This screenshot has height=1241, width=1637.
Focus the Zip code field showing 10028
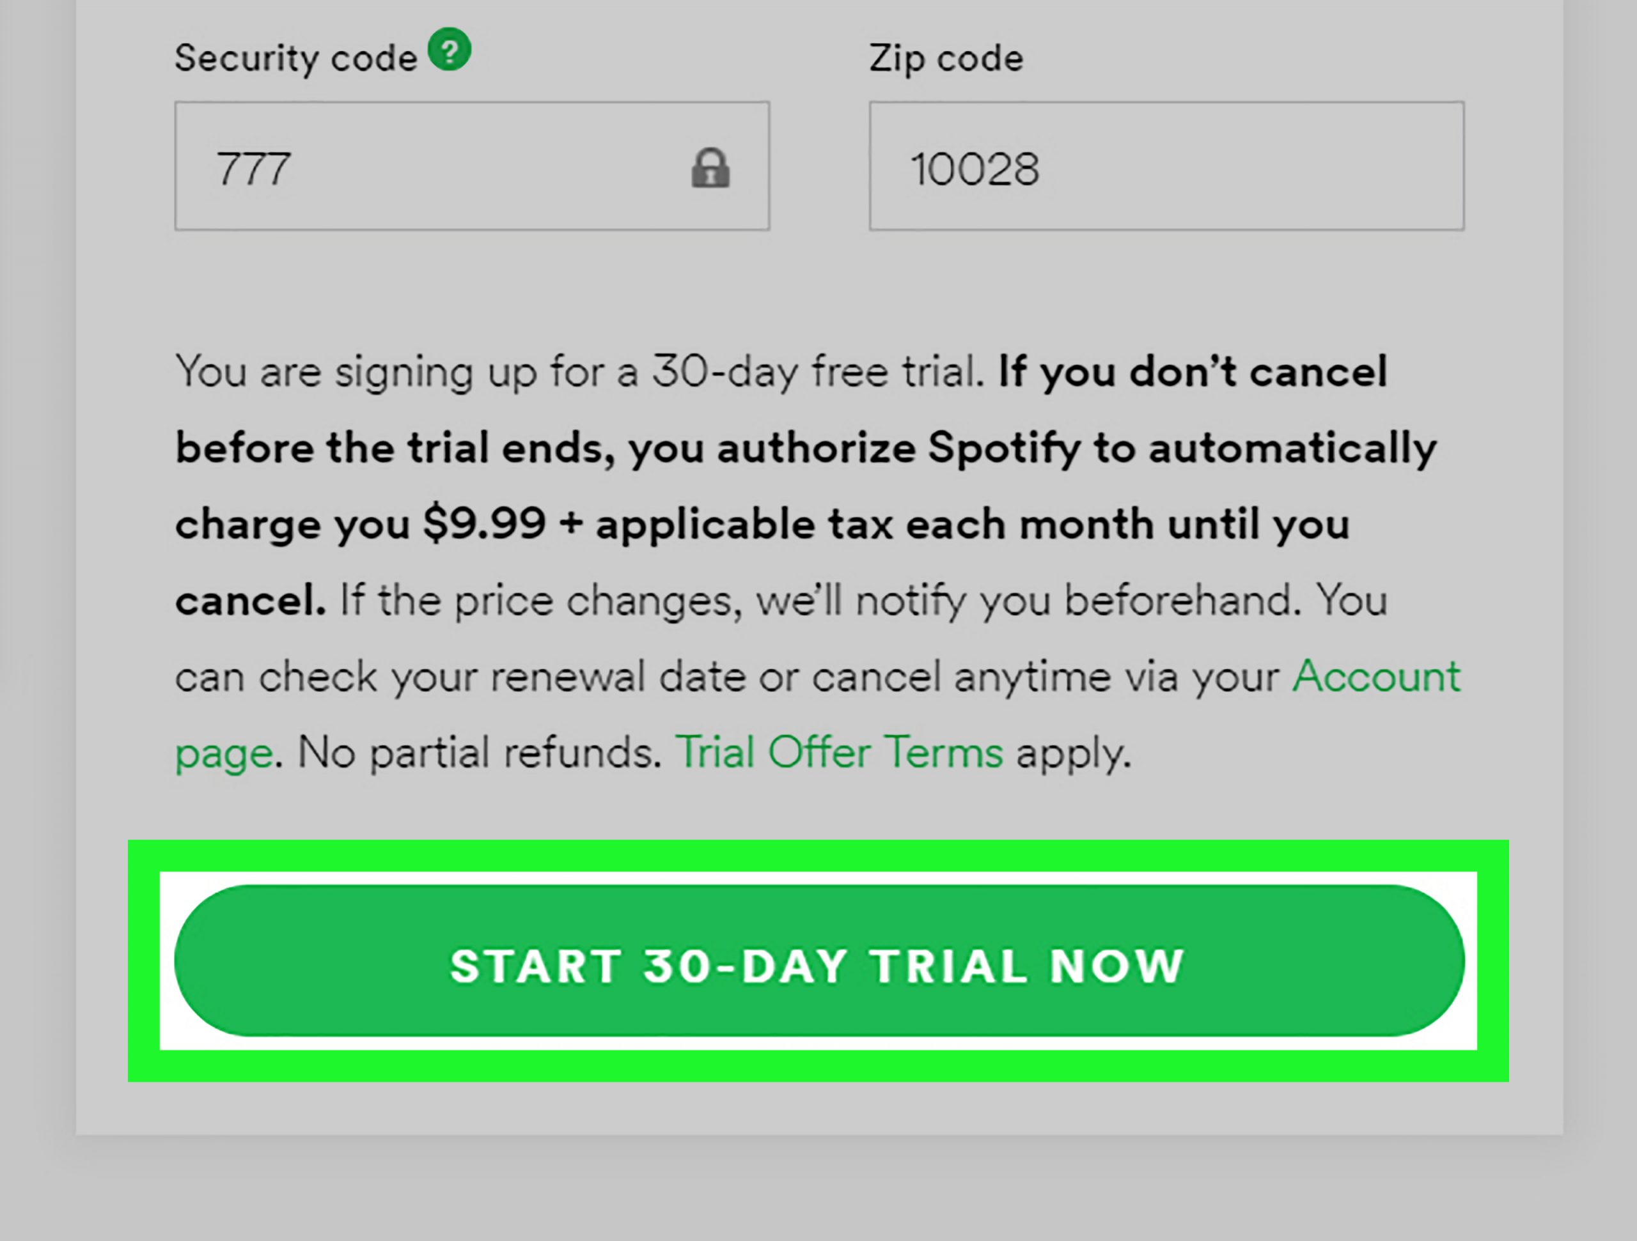point(1166,166)
